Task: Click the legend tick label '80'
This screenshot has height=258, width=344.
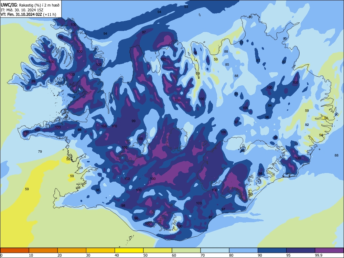Action: (x=231, y=255)
